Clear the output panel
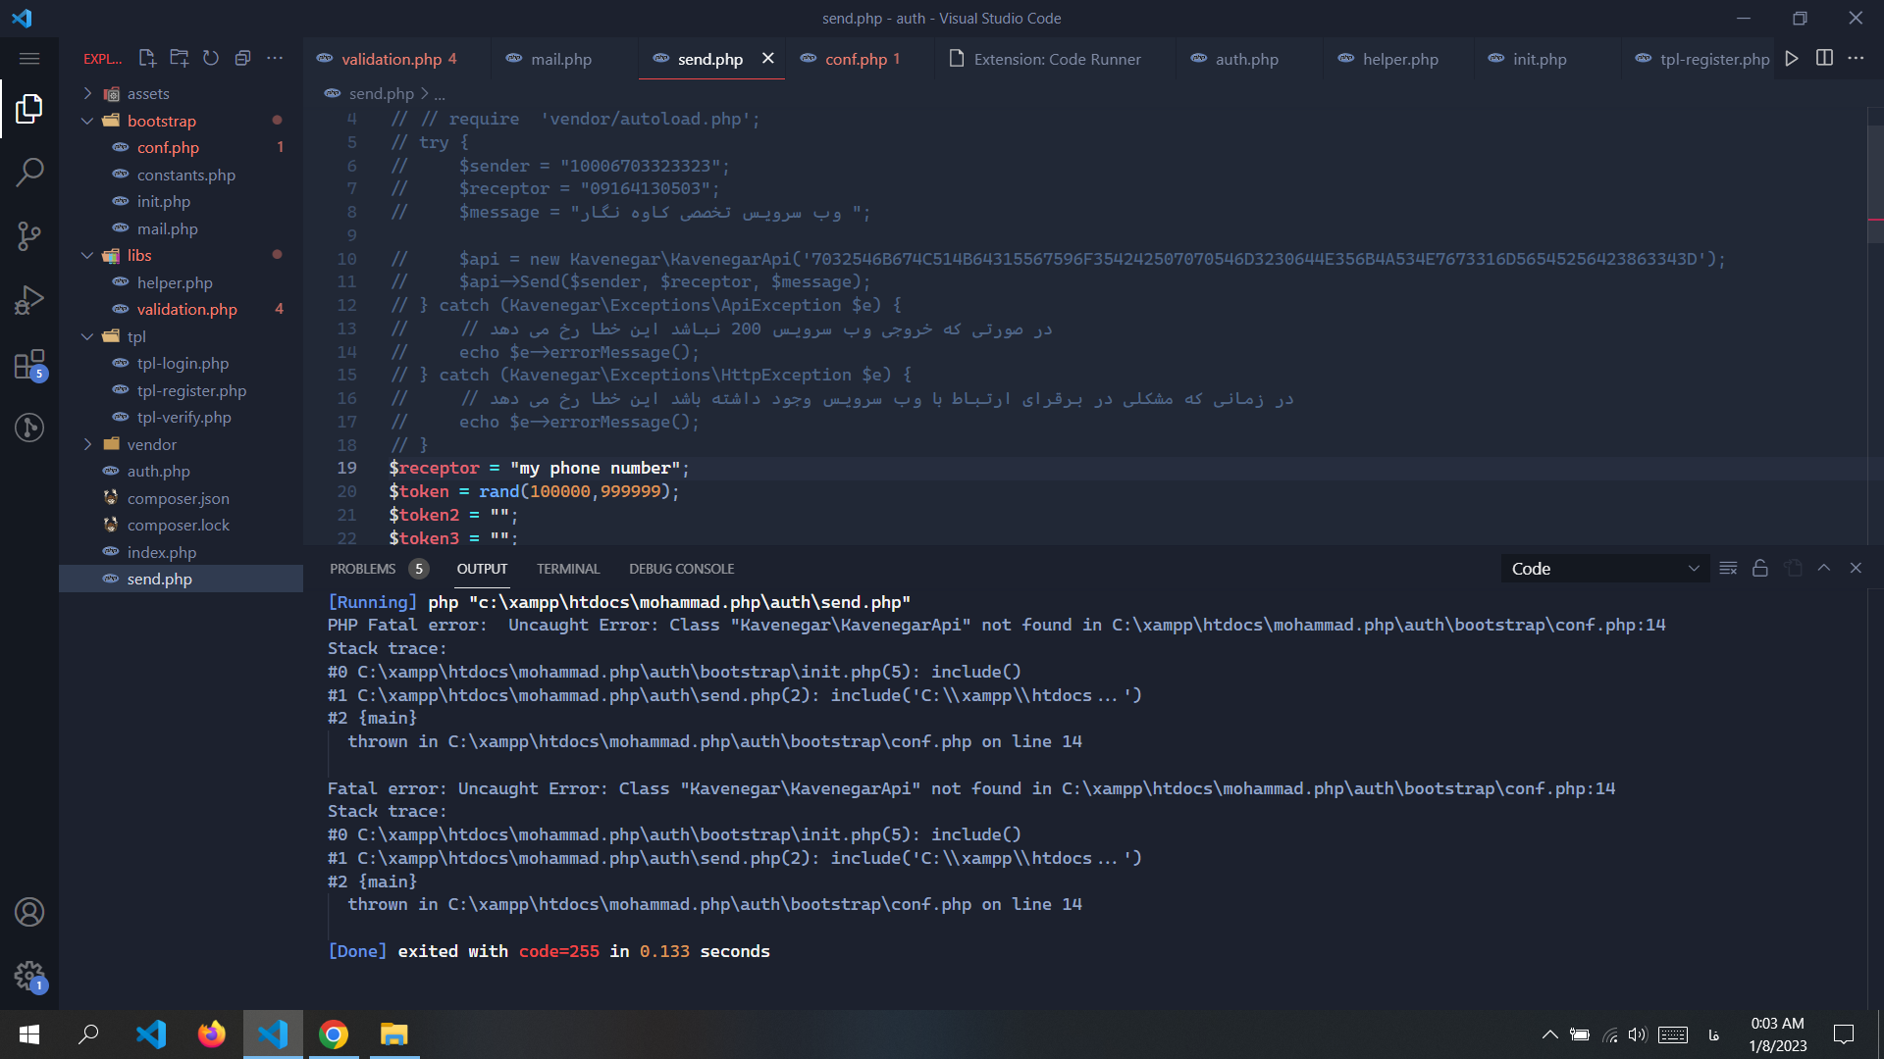This screenshot has height=1059, width=1884. click(x=1728, y=569)
